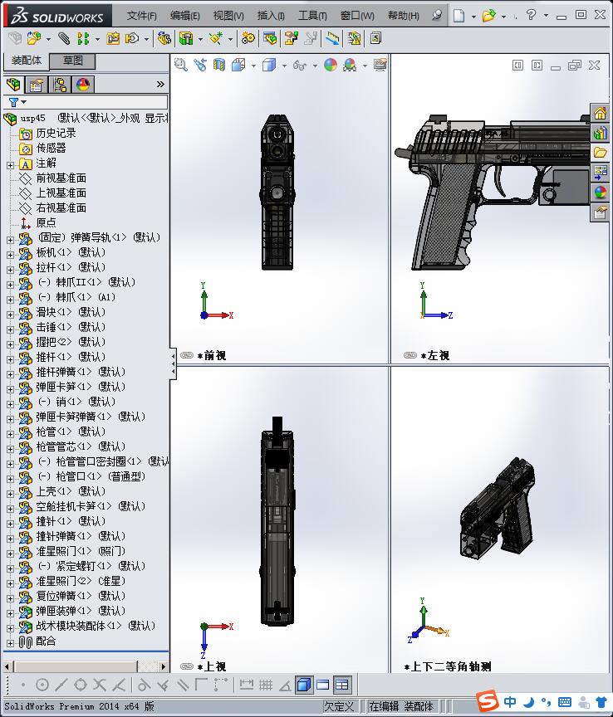The image size is (613, 717).
Task: Expand the panel tabs chevron »
Action: point(160,84)
